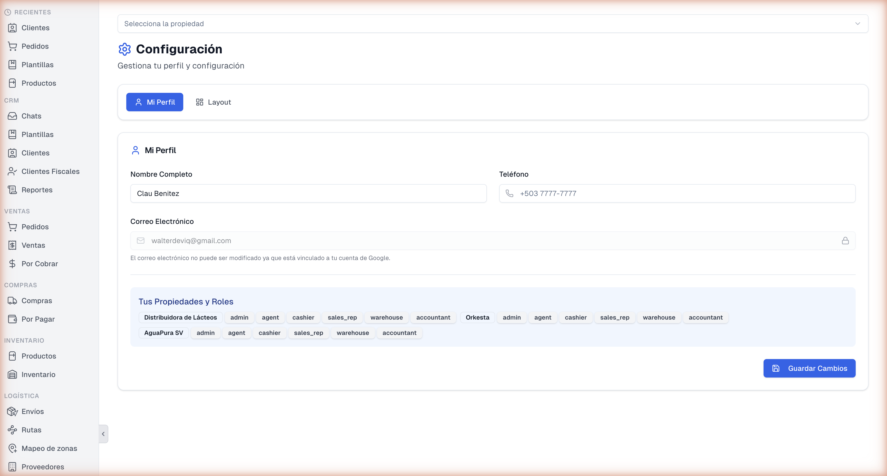Click the property selector chevron arrow

[x=858, y=24]
